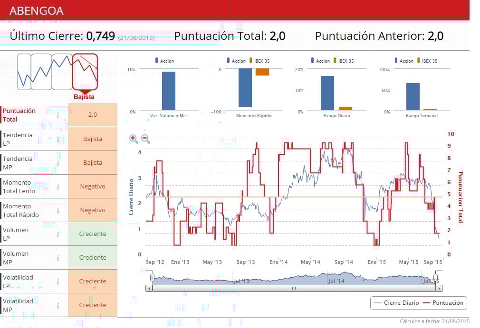Toggle IBEX 35 series in Rango Diario chart
Screen dimensions: 480x328
tap(344, 61)
